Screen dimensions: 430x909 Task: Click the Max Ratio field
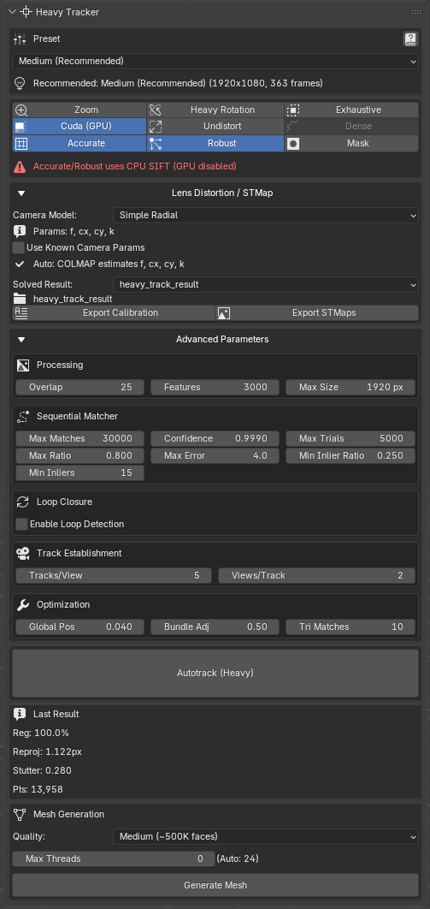(80, 455)
